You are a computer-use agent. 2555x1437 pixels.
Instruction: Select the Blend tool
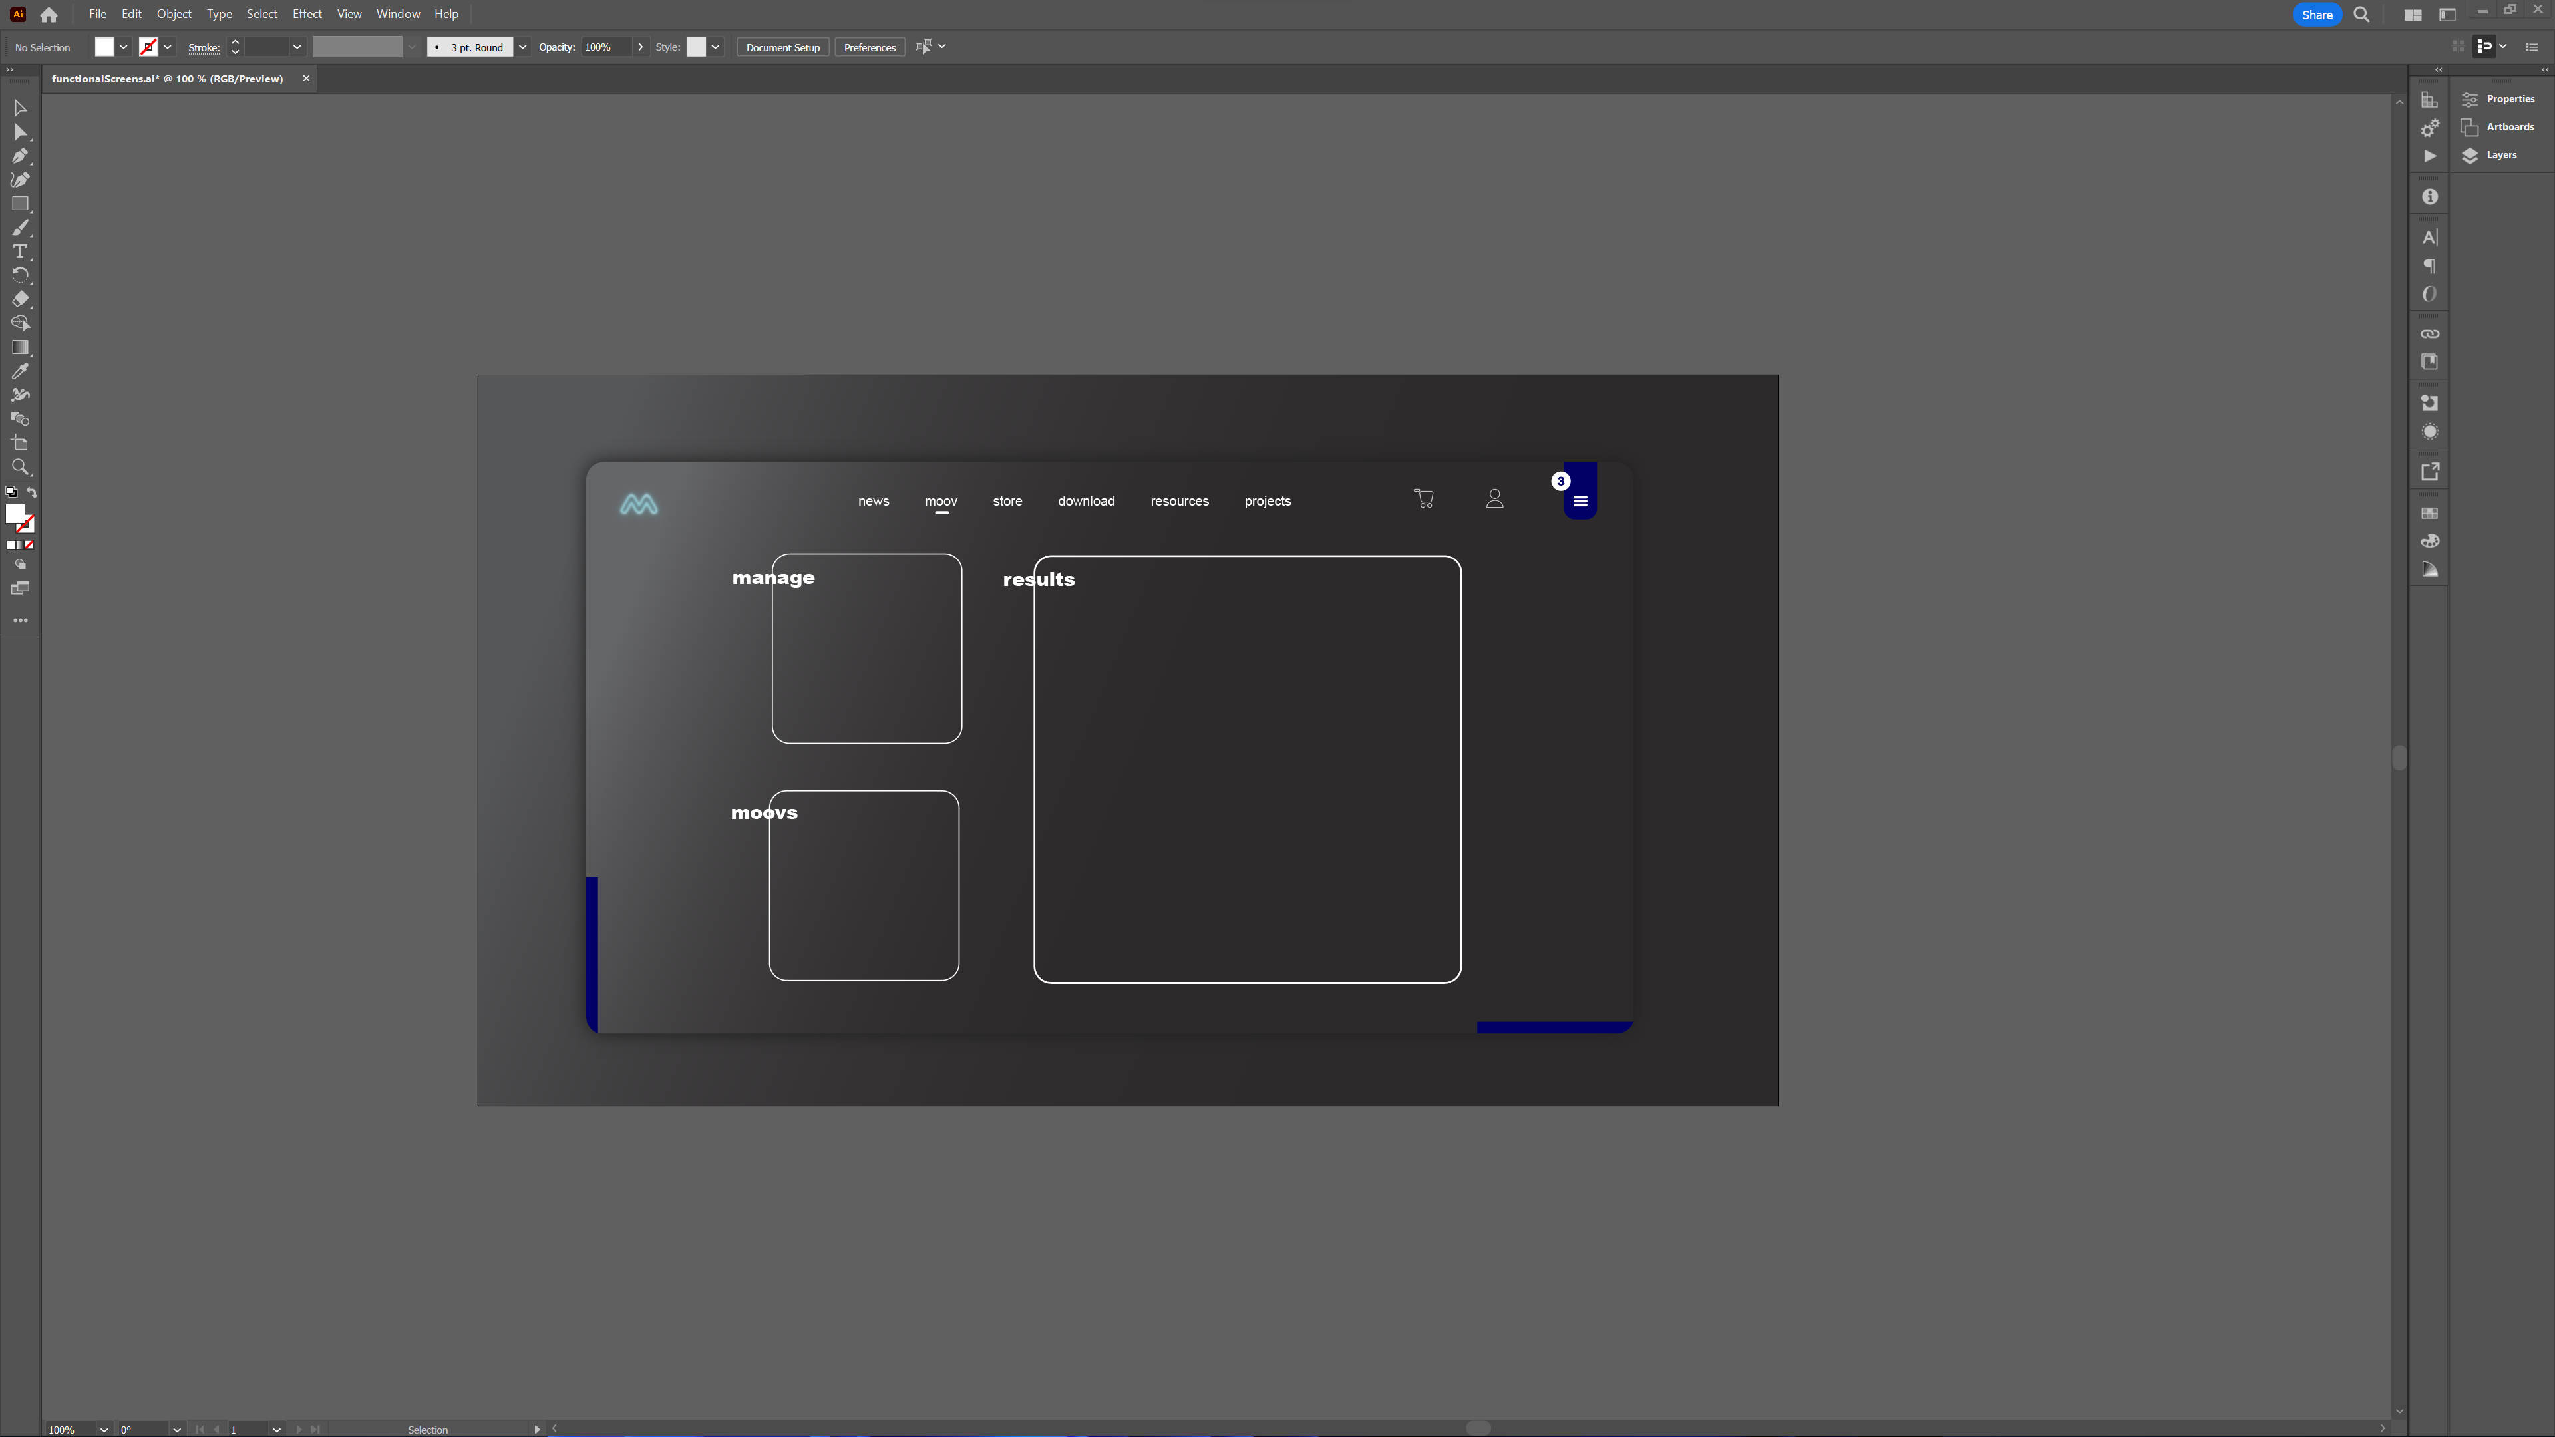click(20, 418)
